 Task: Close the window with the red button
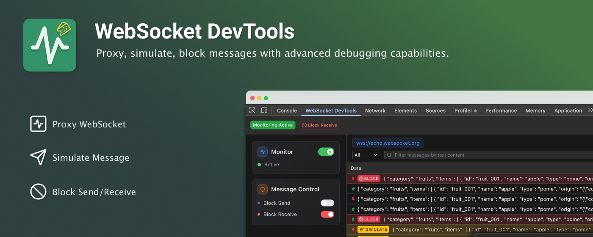point(252,98)
